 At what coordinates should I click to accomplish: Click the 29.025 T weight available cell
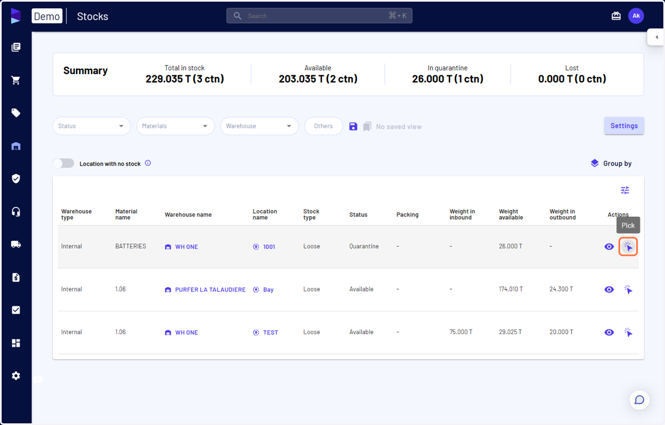click(x=510, y=332)
